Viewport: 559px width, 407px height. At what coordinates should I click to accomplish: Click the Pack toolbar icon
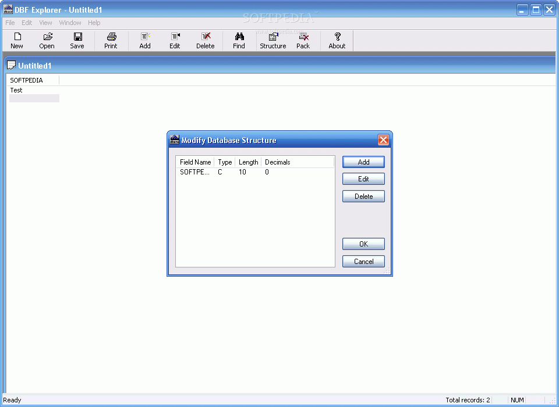pyautogui.click(x=303, y=37)
